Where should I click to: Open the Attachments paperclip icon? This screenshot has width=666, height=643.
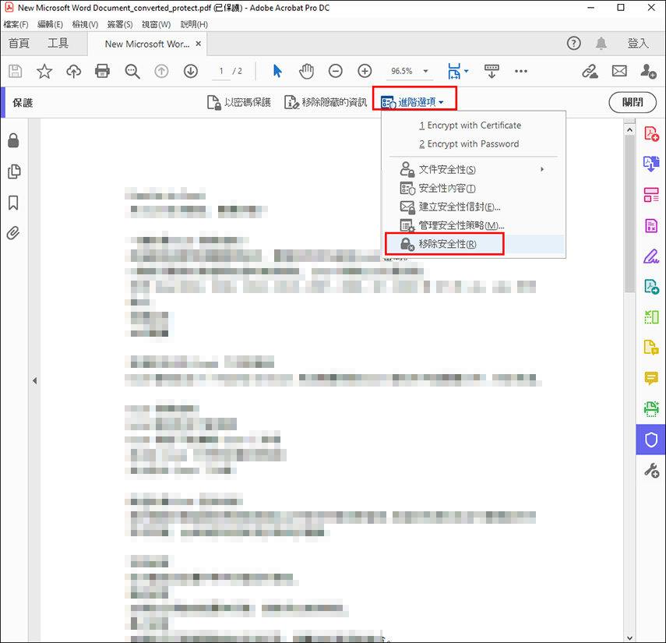pyautogui.click(x=12, y=233)
